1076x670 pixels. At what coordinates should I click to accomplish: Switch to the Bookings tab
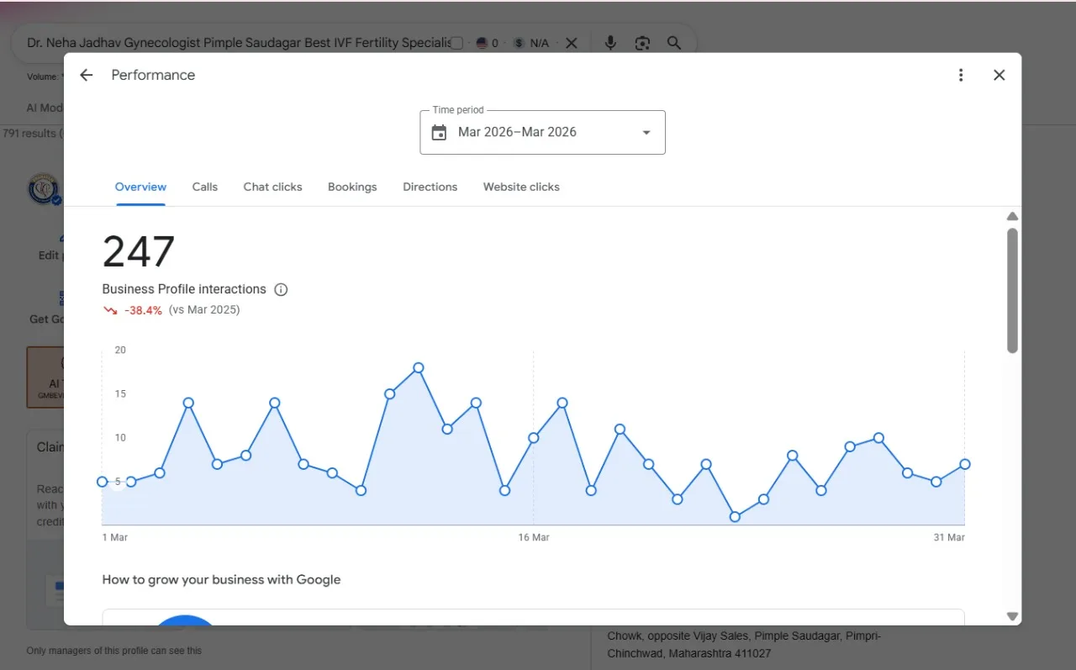point(352,187)
